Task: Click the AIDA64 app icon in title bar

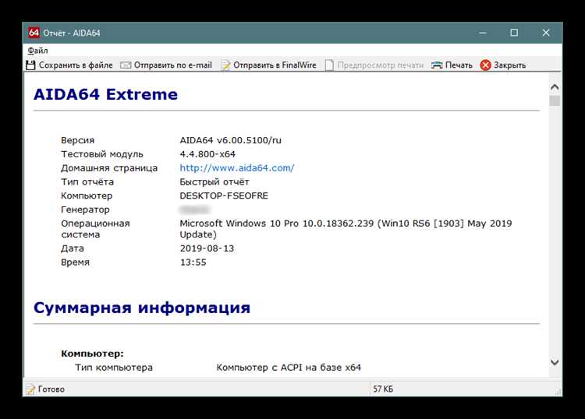Action: tap(34, 33)
